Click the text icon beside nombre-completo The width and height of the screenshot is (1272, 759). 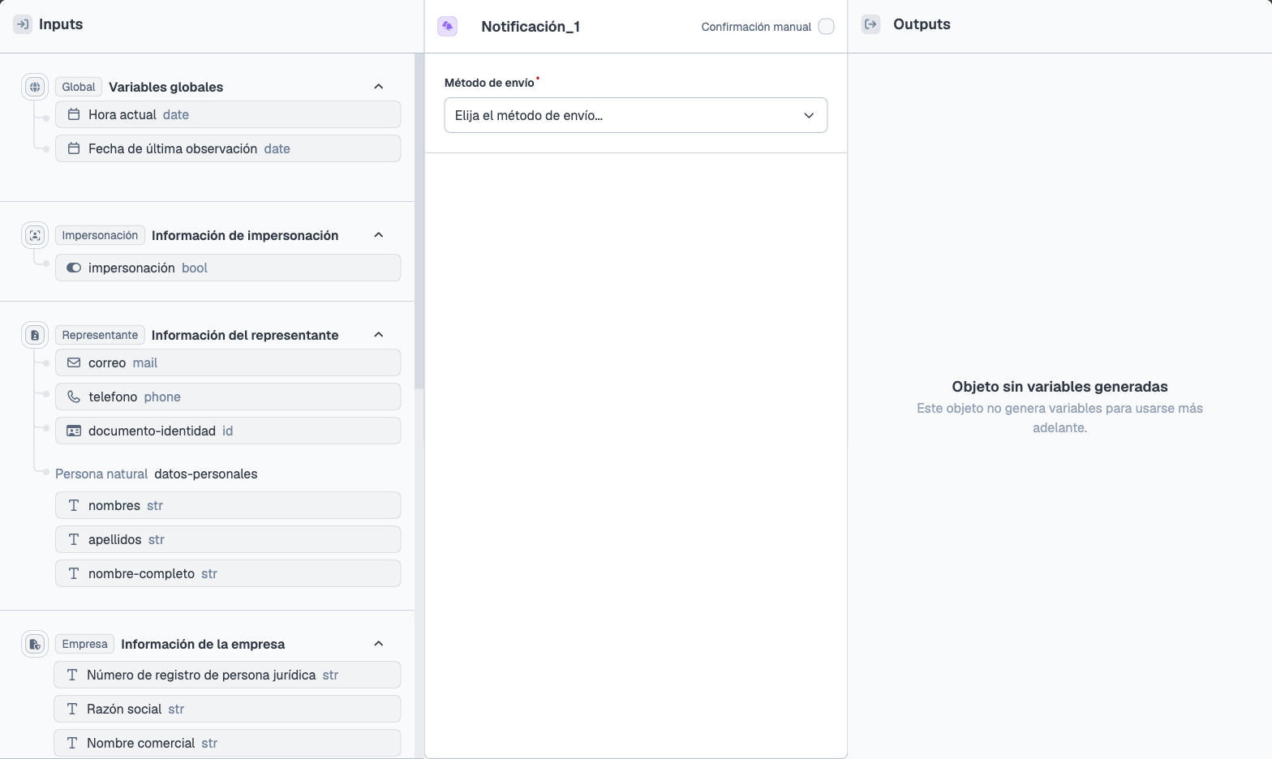point(74,573)
